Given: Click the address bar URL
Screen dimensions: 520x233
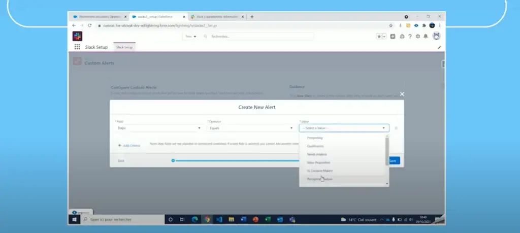Looking at the screenshot, I should point(159,25).
